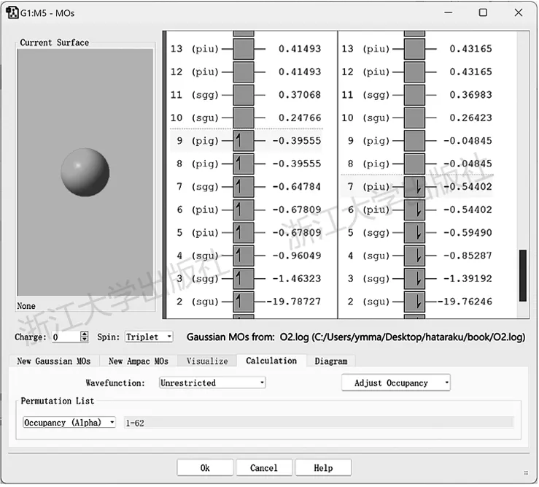Select beta energy value -19.76246
The image size is (539, 487).
pos(465,302)
